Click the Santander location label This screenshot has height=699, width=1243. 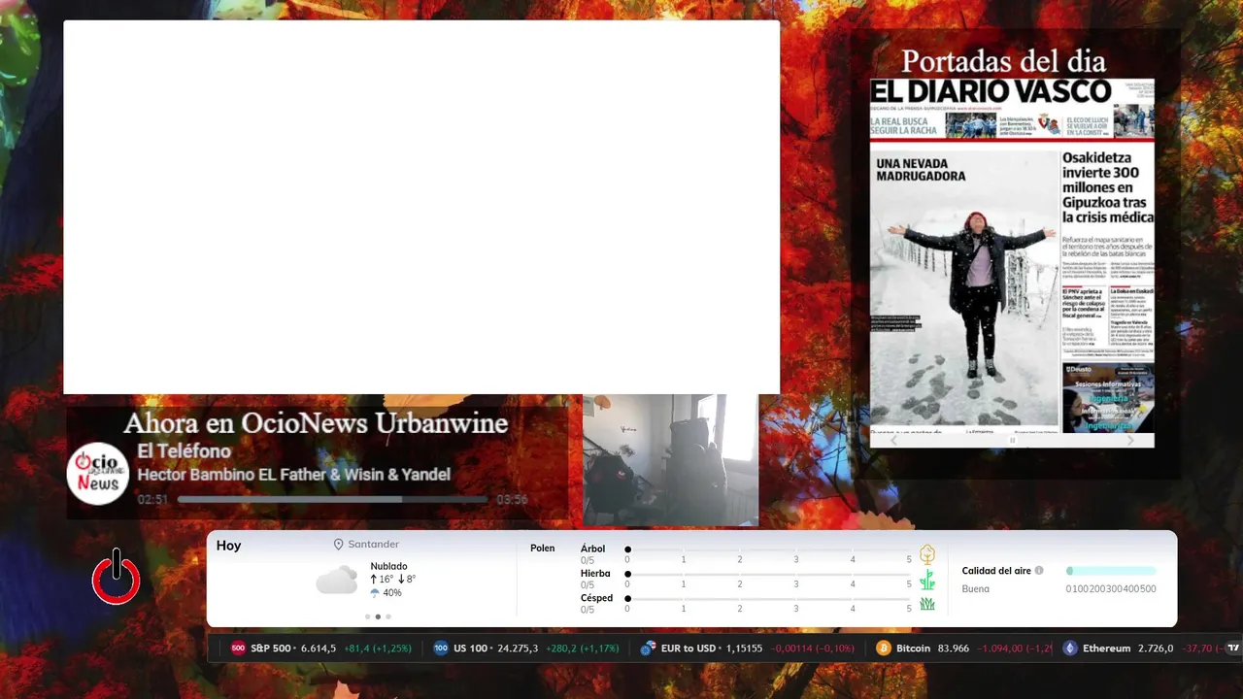click(374, 545)
